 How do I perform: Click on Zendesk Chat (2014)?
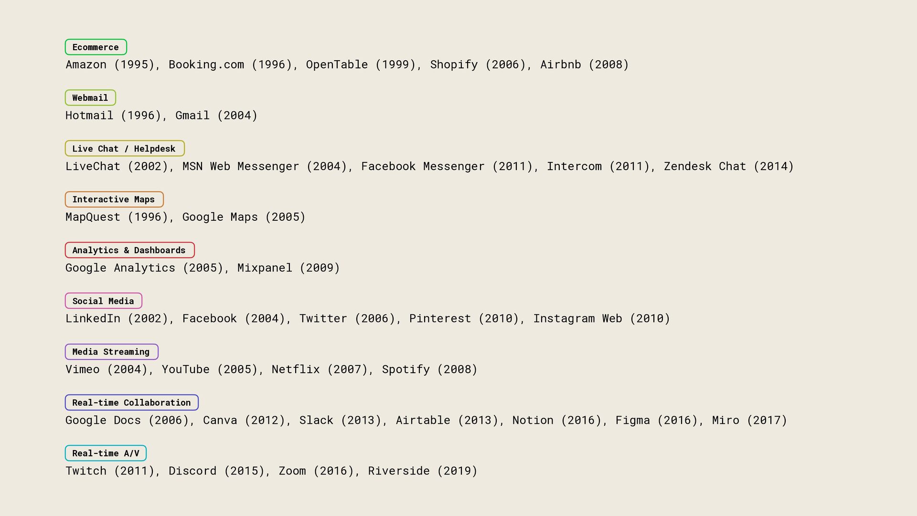[x=729, y=167]
